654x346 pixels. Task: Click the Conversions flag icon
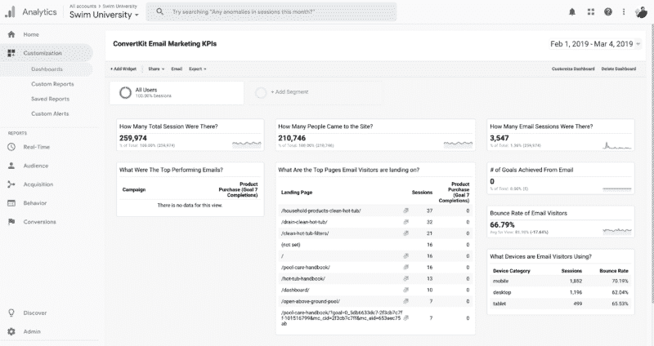coord(11,221)
